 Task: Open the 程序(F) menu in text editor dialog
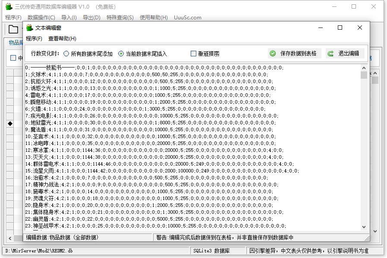(34, 39)
